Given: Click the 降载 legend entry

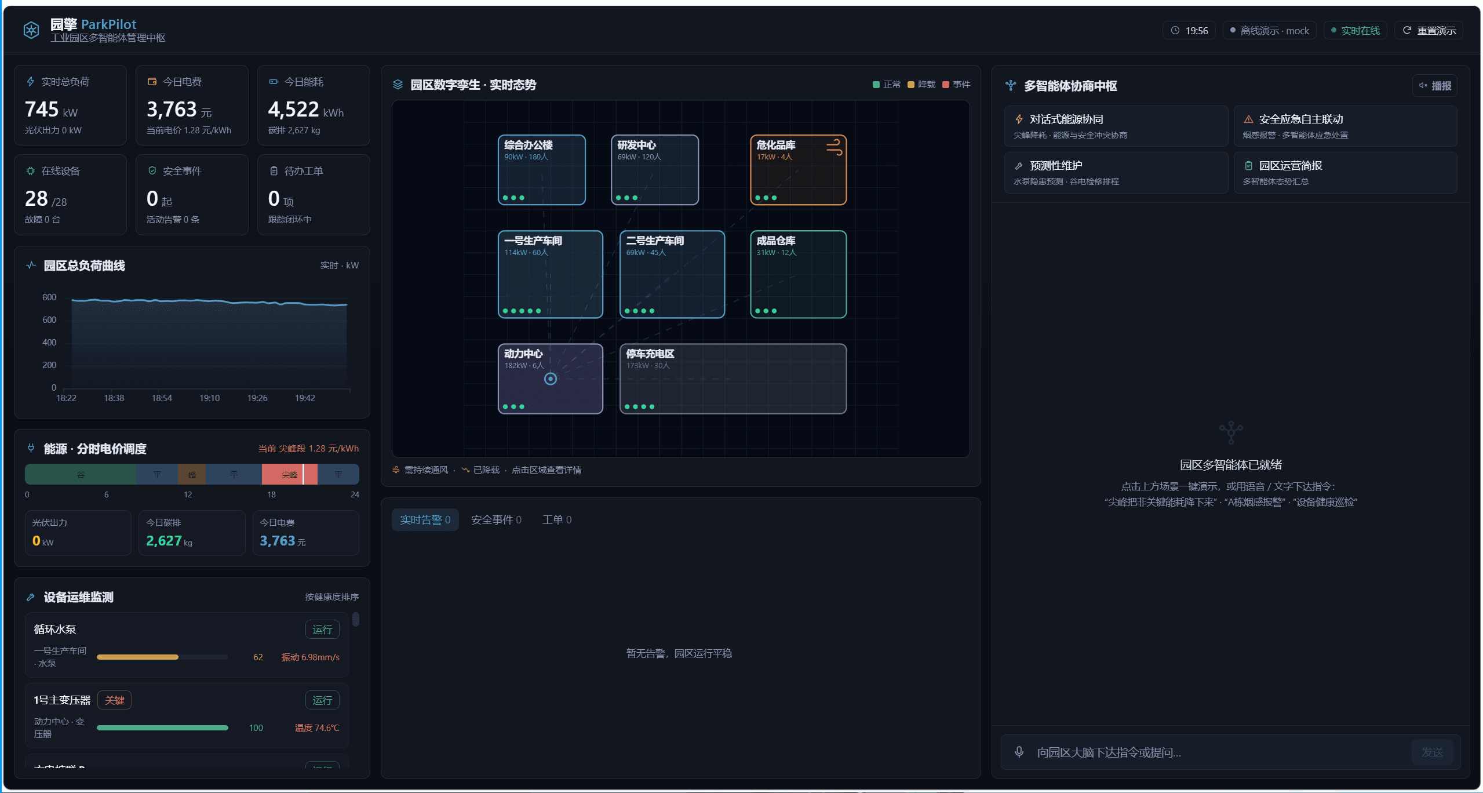Looking at the screenshot, I should pos(921,85).
